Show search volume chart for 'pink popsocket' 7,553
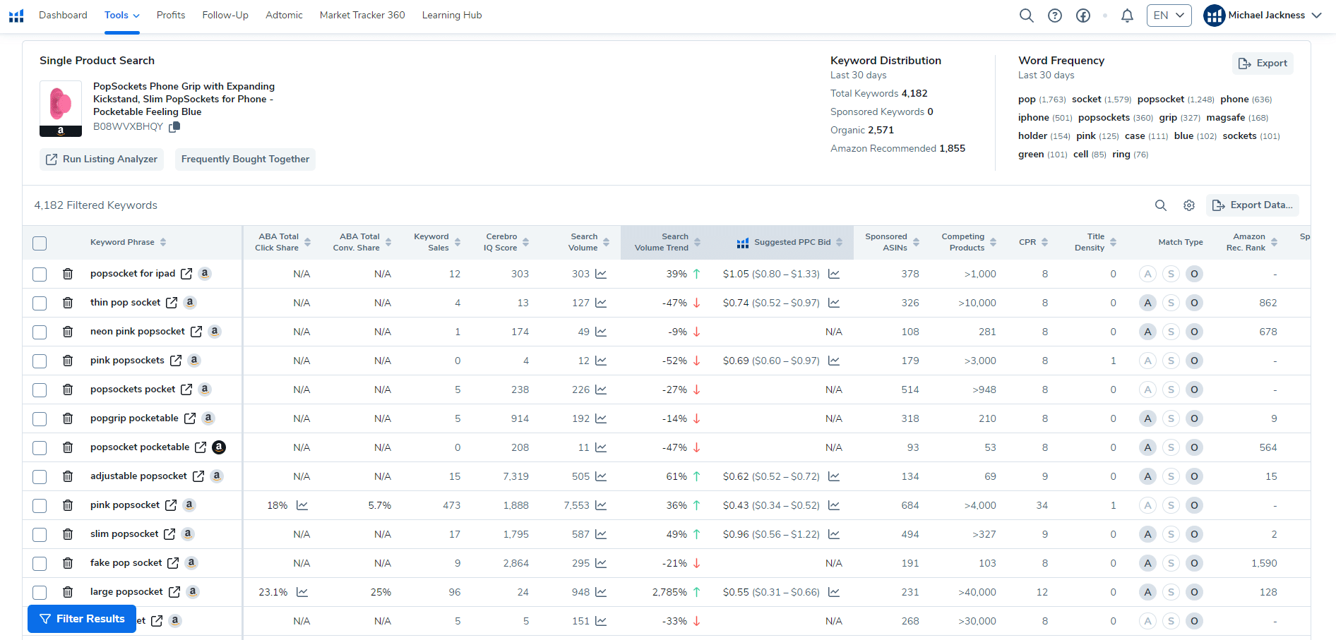The height and width of the screenshot is (640, 1336). [x=601, y=505]
